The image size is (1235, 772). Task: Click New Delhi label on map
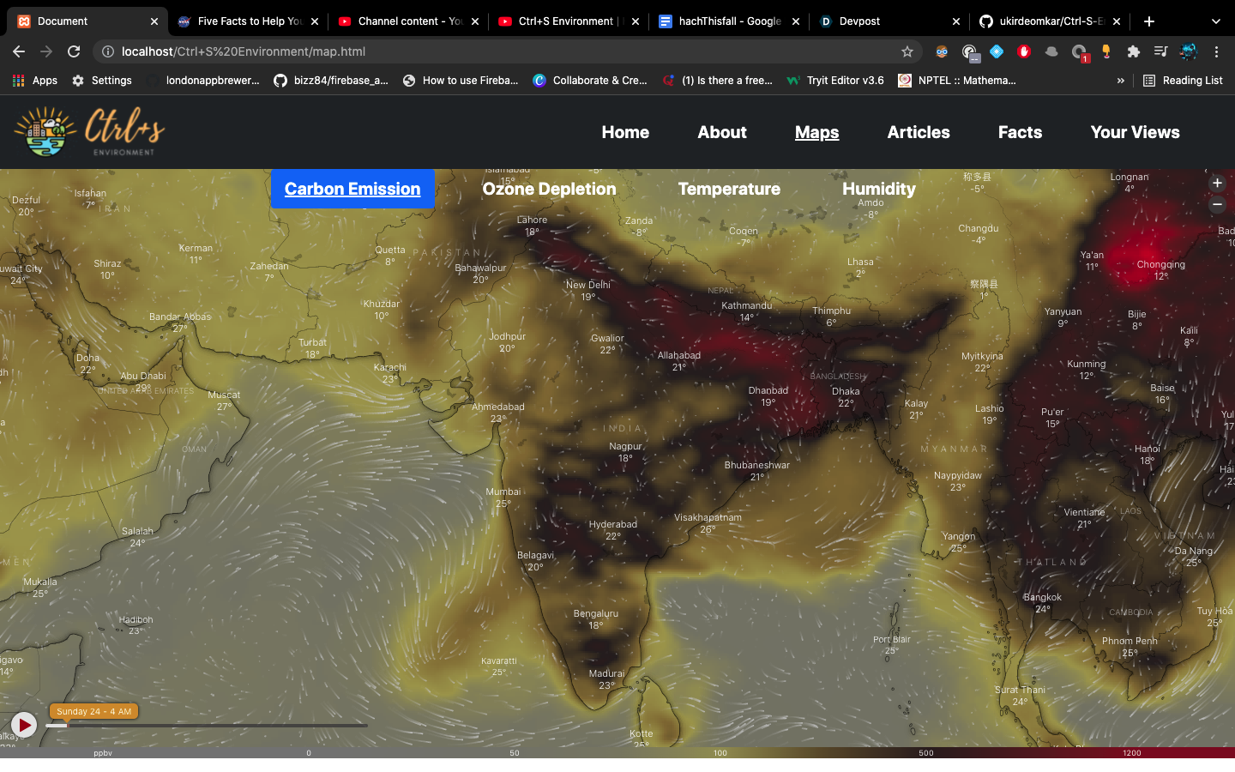[x=588, y=285]
